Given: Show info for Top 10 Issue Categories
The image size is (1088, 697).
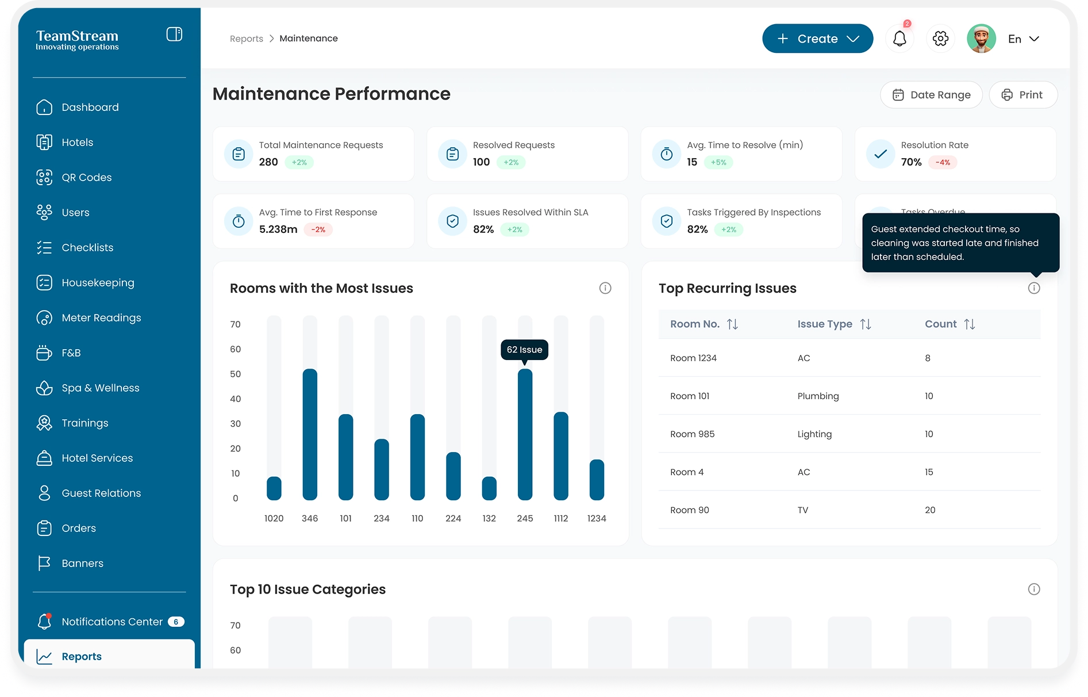Looking at the screenshot, I should click(x=1034, y=589).
